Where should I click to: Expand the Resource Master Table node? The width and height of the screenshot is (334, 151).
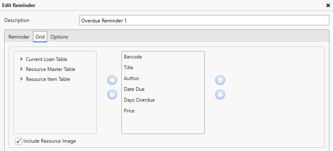22,69
